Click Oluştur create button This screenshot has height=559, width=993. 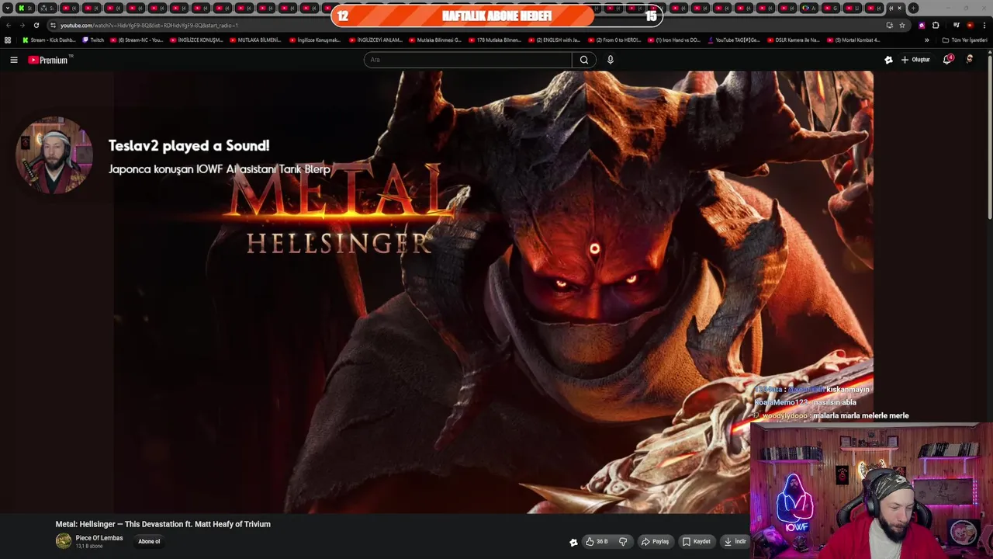(915, 60)
